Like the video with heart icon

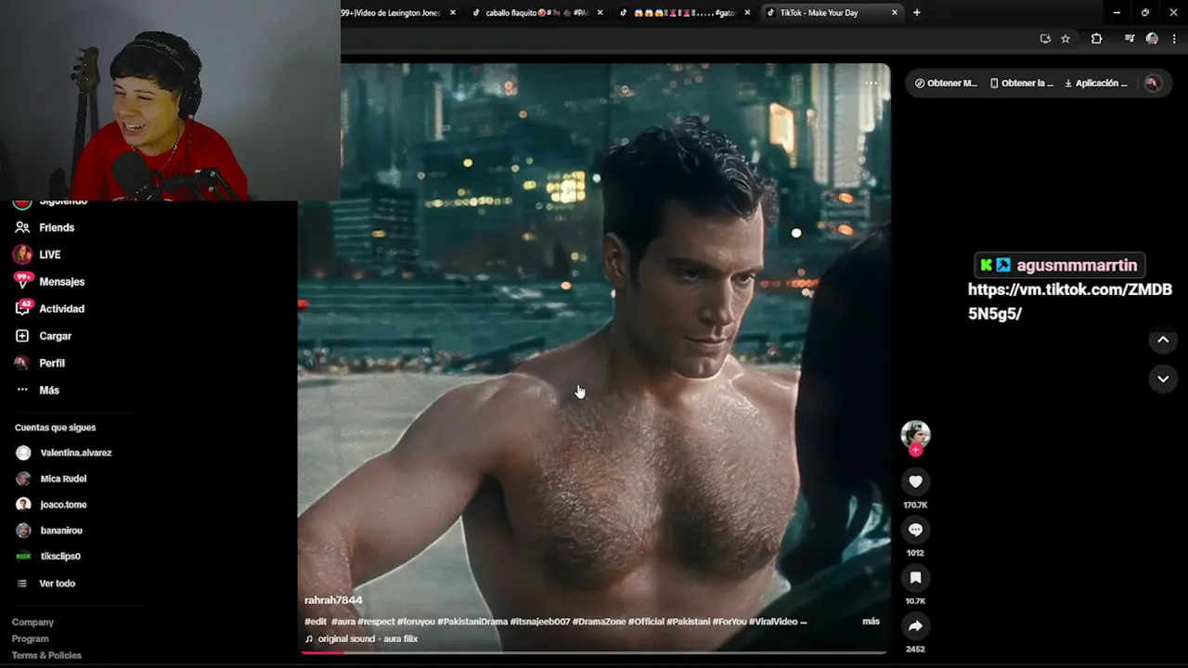[x=915, y=482]
